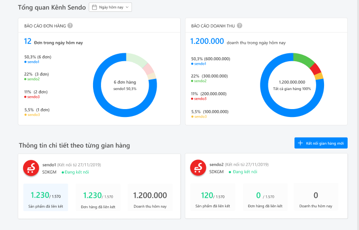Select sendo1 legend in order report
The image size is (359, 230).
point(33,62)
